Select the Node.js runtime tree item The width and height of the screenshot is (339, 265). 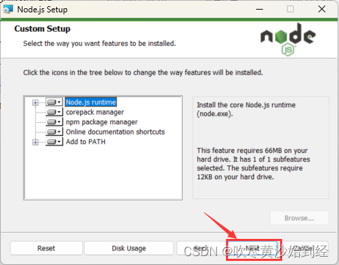91,102
